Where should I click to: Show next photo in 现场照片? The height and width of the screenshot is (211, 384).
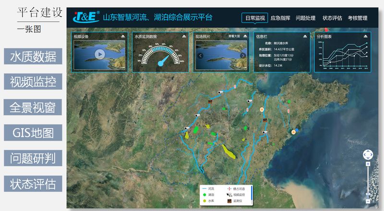[243, 56]
